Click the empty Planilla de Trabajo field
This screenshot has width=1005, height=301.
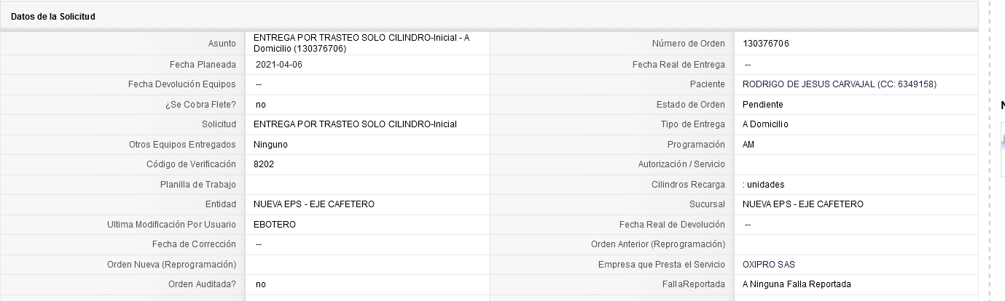(367, 185)
